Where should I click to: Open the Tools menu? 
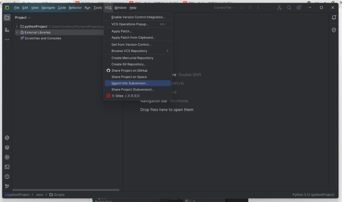click(97, 7)
